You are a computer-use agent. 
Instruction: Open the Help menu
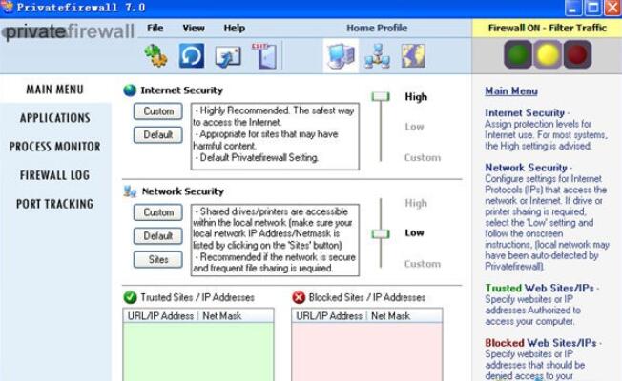click(235, 29)
